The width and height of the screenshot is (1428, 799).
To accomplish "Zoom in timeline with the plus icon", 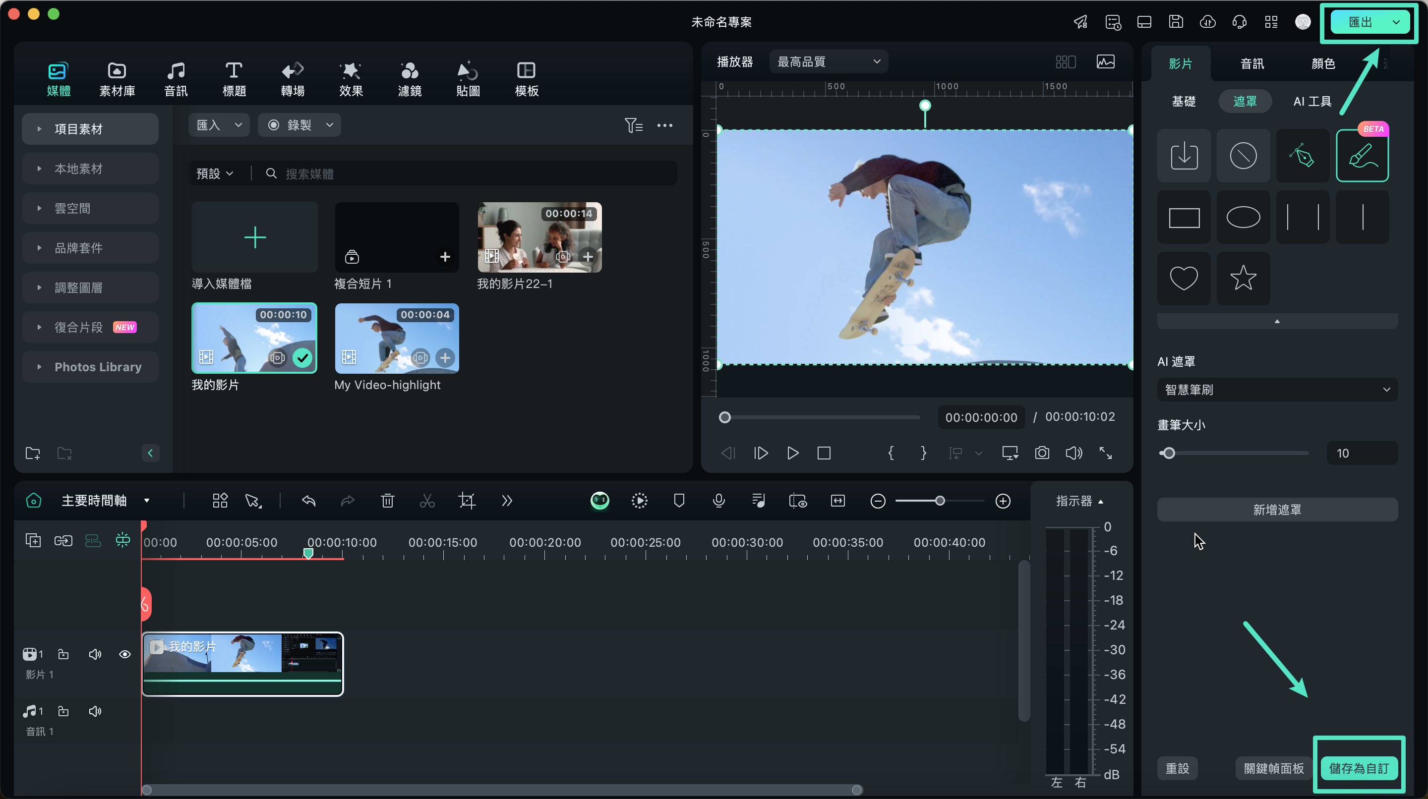I will click(1003, 502).
